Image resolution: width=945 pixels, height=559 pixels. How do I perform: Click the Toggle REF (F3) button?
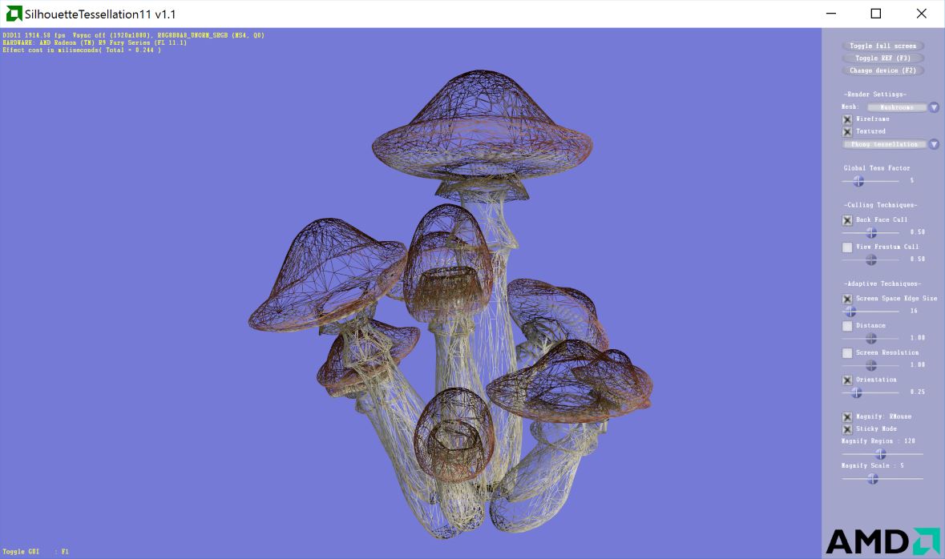[882, 58]
